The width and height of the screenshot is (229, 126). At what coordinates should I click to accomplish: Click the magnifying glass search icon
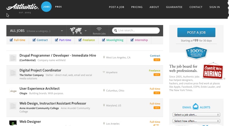115,31
